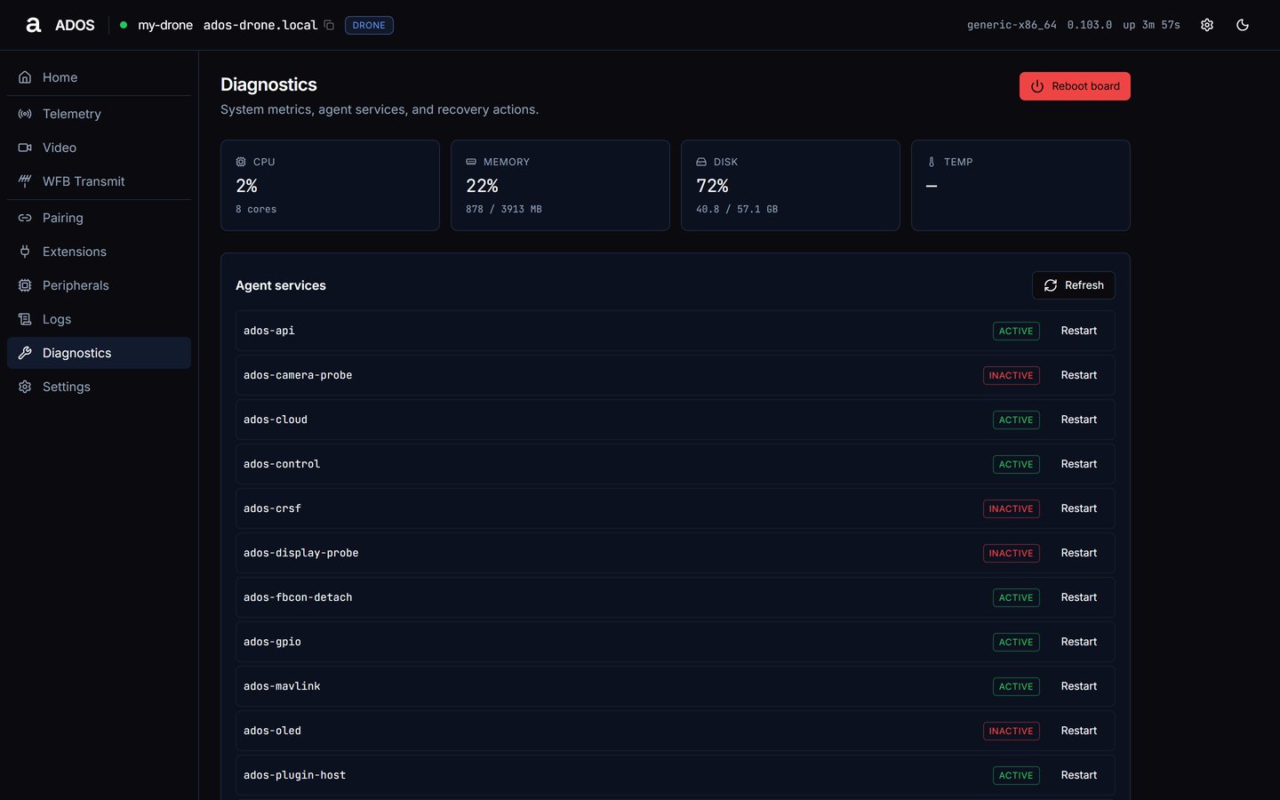Viewport: 1280px width, 800px height.
Task: Click the Diagnostics wrench icon
Action: [25, 353]
